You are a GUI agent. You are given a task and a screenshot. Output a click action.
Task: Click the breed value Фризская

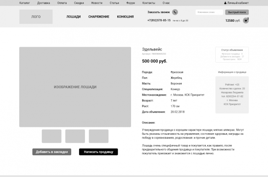coord(177,72)
